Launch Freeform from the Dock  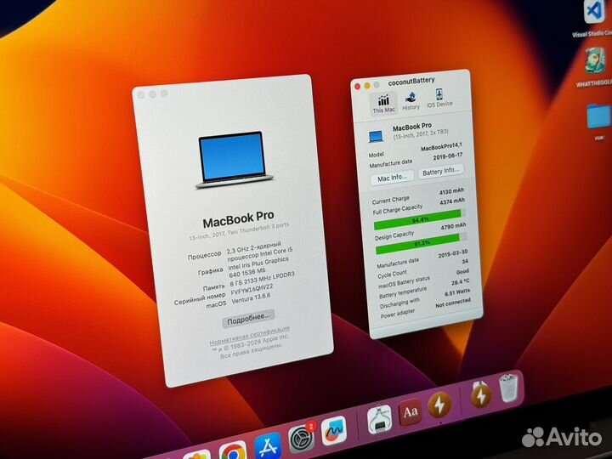[x=334, y=430]
